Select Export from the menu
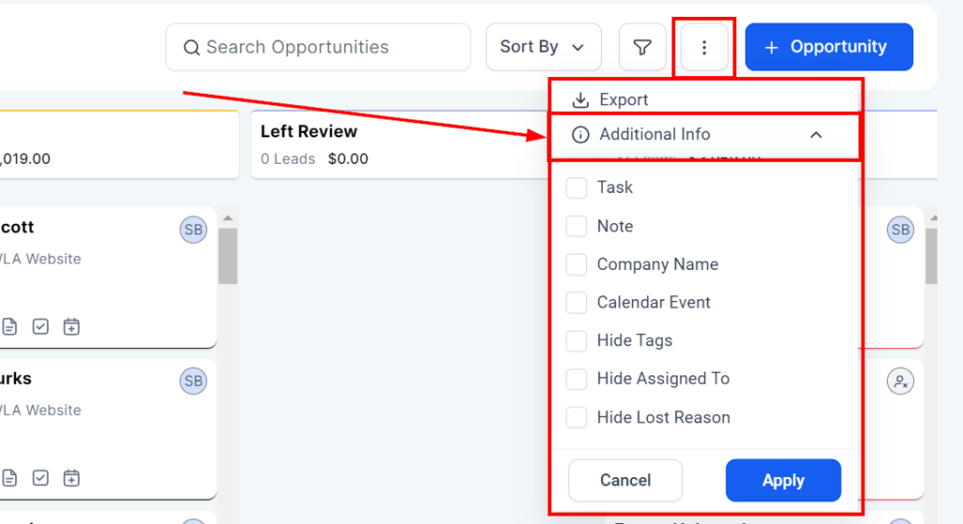The width and height of the screenshot is (963, 524). [623, 100]
